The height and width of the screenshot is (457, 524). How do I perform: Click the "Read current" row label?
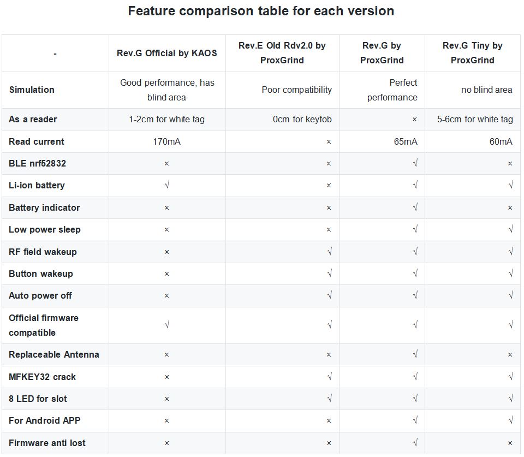37,141
